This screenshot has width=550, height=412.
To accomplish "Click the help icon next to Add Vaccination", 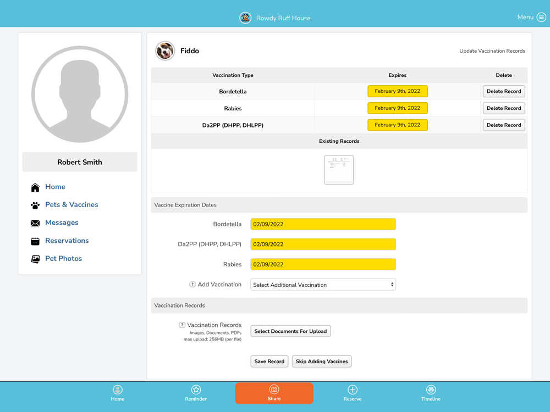I will pyautogui.click(x=192, y=285).
